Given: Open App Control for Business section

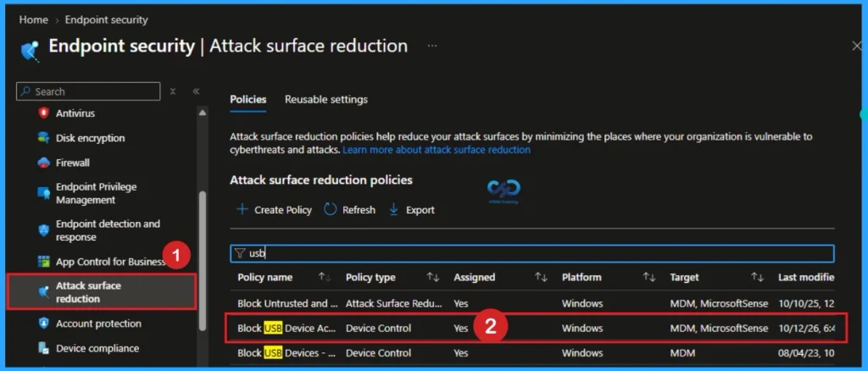Looking at the screenshot, I should coord(111,262).
